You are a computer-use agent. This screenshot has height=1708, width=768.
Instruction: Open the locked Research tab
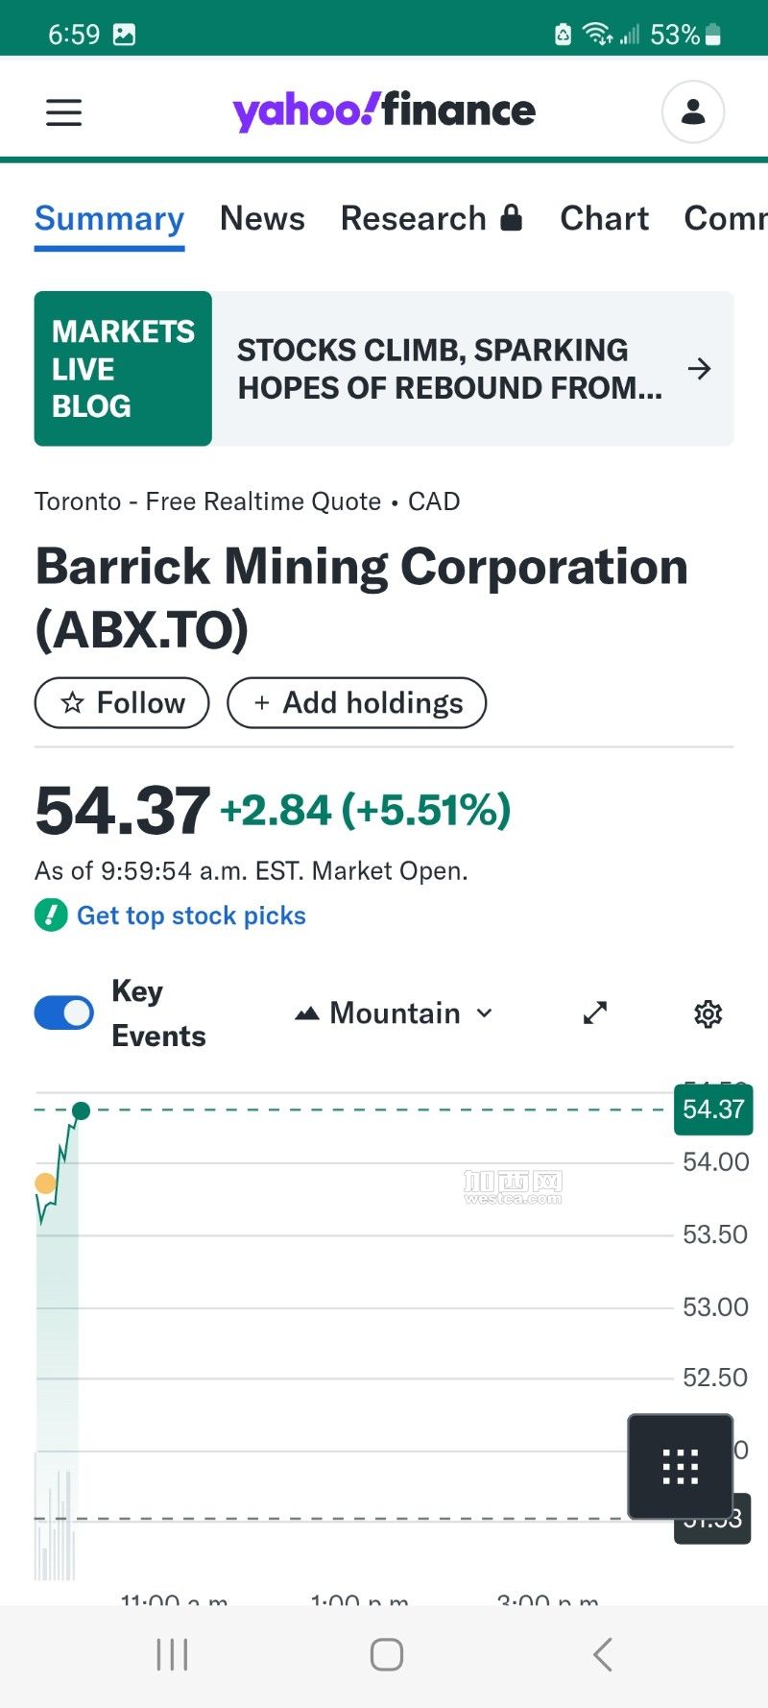[431, 219]
